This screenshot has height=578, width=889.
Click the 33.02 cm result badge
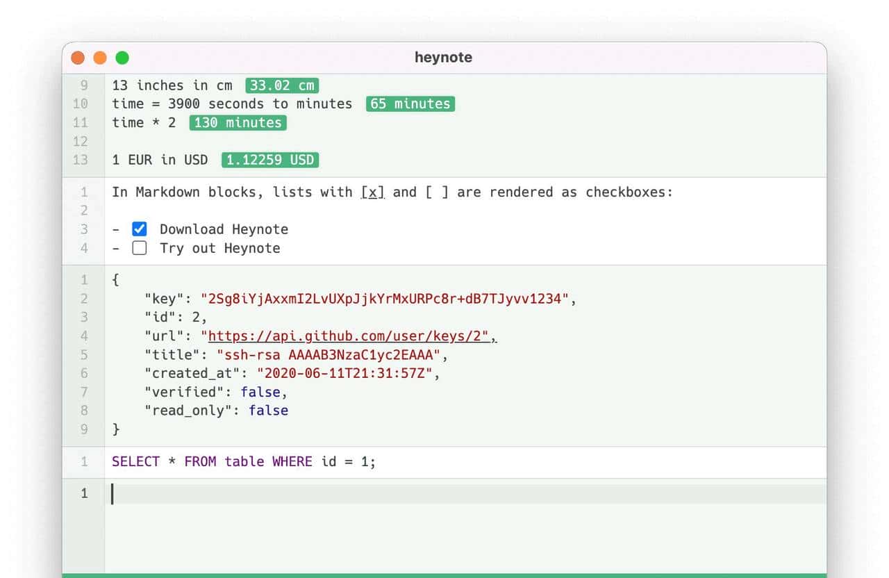pos(281,85)
